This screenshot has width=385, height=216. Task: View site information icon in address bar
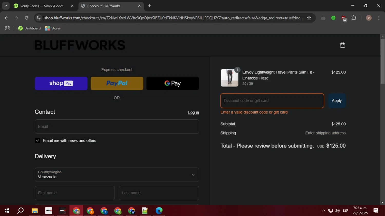click(39, 18)
